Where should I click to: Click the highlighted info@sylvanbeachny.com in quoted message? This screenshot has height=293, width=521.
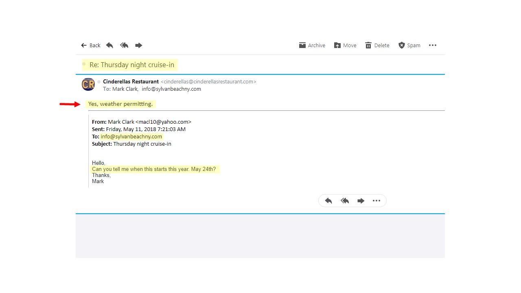[x=131, y=137]
